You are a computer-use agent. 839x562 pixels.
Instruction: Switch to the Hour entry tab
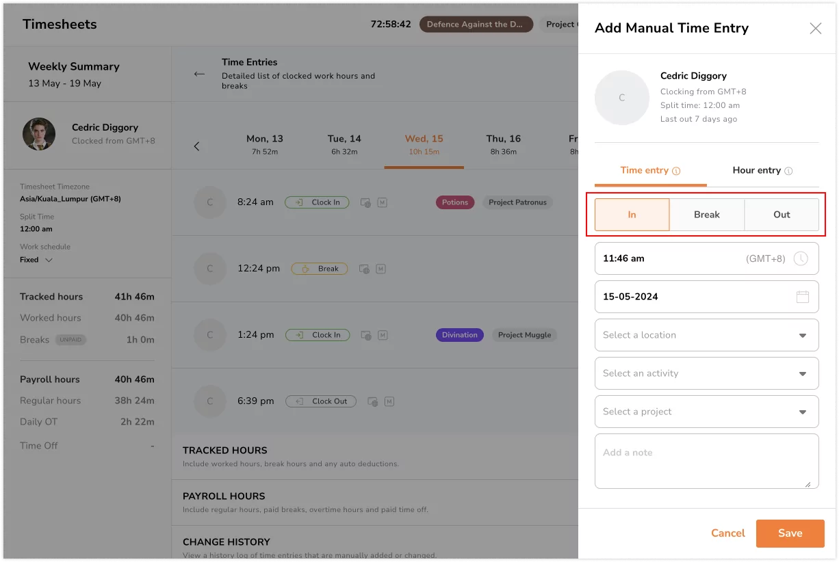[762, 170]
